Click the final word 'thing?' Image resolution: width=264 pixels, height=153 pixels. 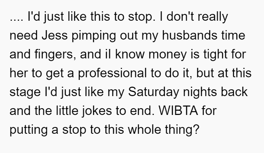point(182,130)
